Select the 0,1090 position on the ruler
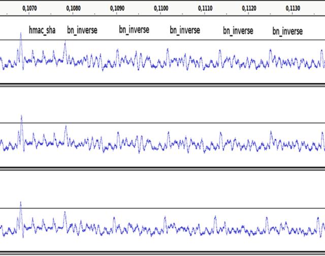 (x=118, y=8)
